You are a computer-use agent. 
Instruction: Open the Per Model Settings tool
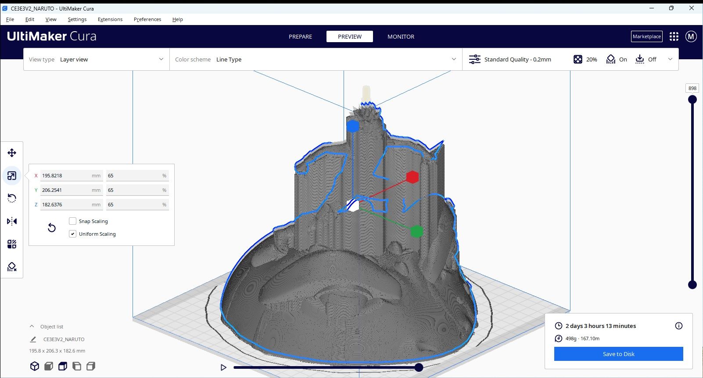click(12, 244)
